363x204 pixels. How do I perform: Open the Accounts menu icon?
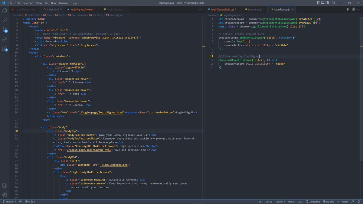5,185
